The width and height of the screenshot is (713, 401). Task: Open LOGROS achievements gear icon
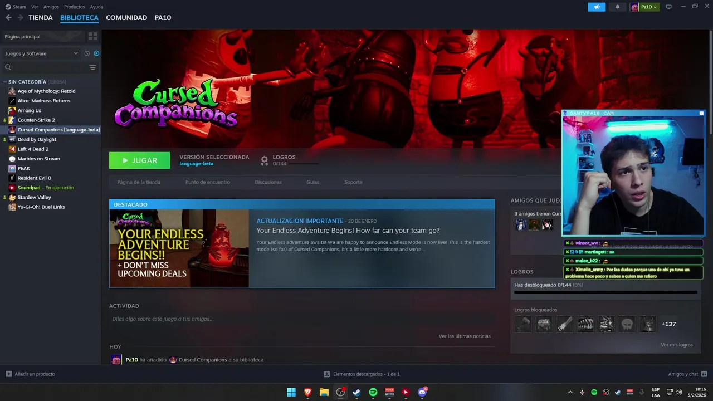pyautogui.click(x=265, y=160)
